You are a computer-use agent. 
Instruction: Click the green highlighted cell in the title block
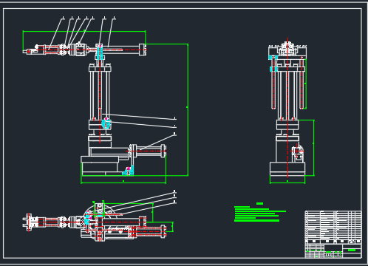352,250
